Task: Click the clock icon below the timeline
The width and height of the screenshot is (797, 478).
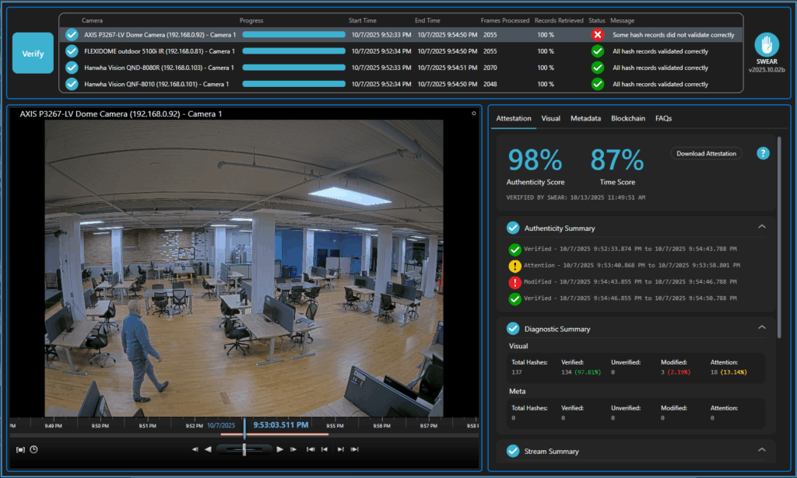Action: 33,449
